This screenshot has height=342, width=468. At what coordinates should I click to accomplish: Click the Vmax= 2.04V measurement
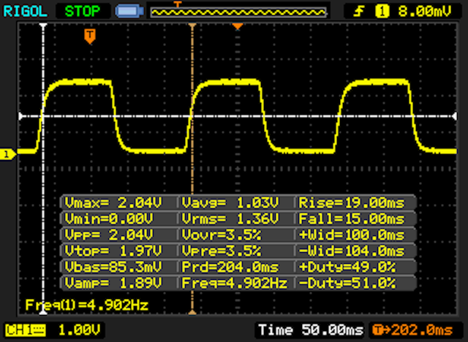coord(113,203)
